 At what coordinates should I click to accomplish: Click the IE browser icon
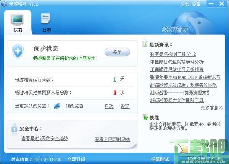tap(57, 106)
